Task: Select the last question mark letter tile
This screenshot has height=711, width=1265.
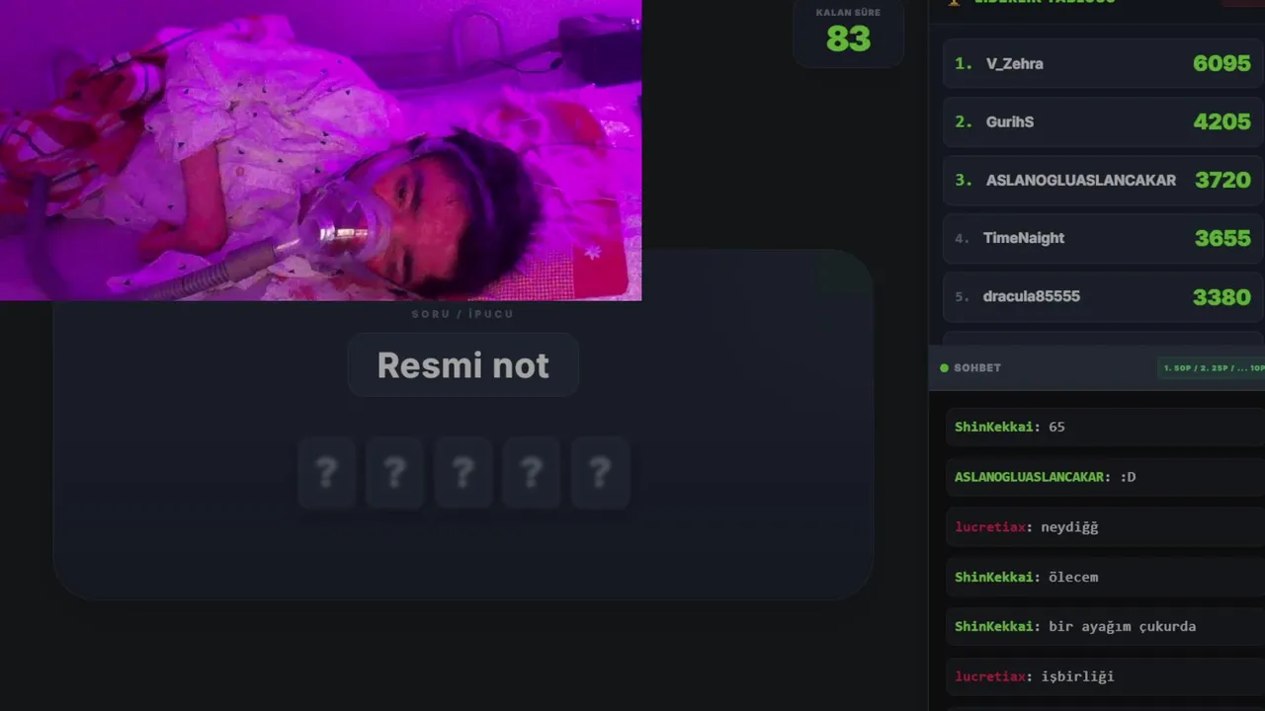Action: [599, 473]
